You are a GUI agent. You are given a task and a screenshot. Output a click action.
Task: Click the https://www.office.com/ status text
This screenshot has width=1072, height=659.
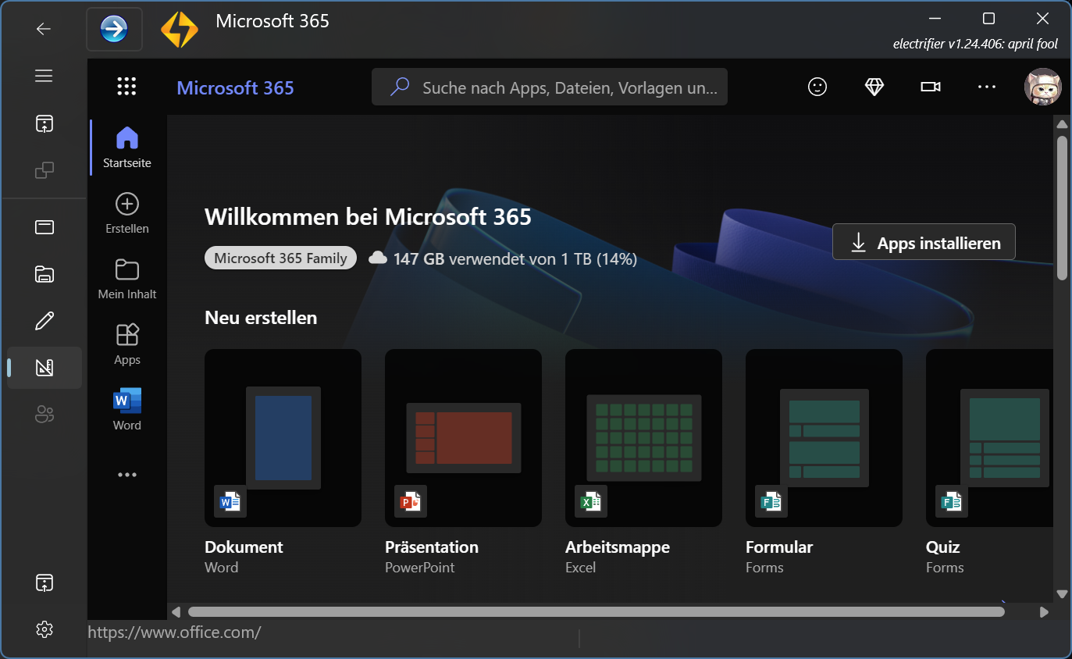pyautogui.click(x=174, y=632)
